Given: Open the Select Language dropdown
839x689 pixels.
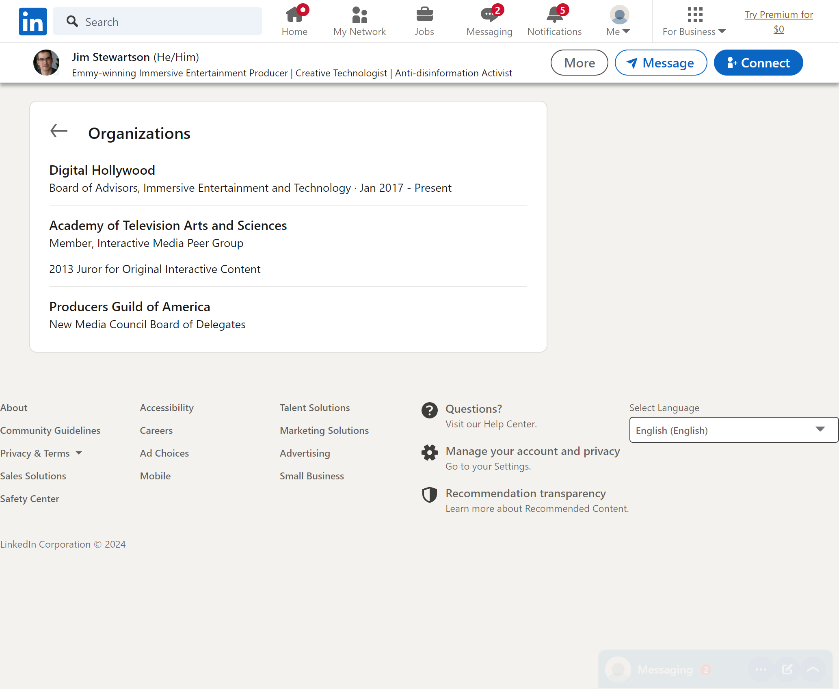Looking at the screenshot, I should pyautogui.click(x=734, y=430).
